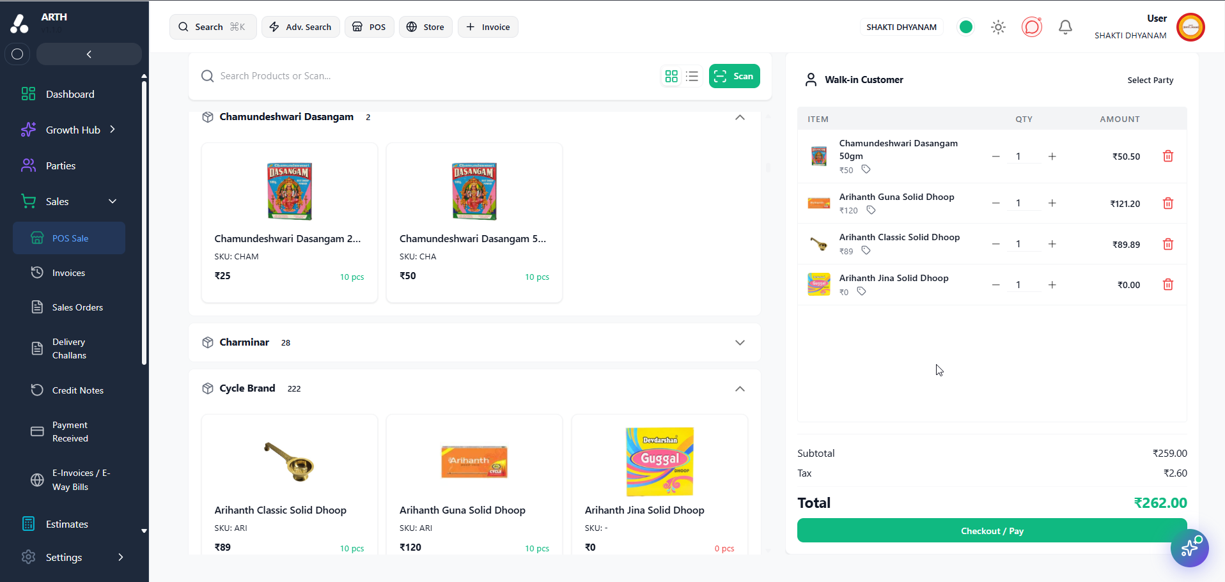Add Chamundeshwari Dasangam ₹50 product card

474,222
